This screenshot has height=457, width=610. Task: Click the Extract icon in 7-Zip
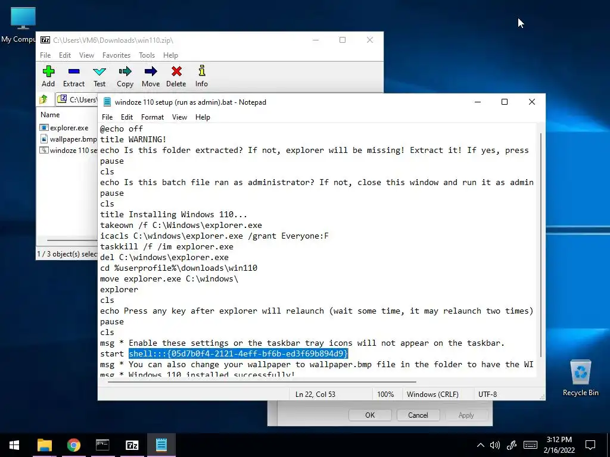[x=74, y=77]
